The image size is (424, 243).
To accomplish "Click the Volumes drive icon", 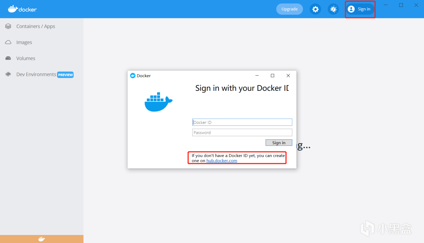I will tap(8, 58).
